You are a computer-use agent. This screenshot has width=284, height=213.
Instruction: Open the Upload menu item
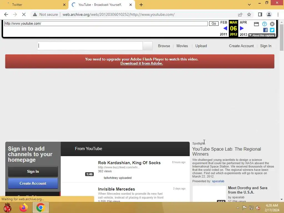click(x=201, y=46)
